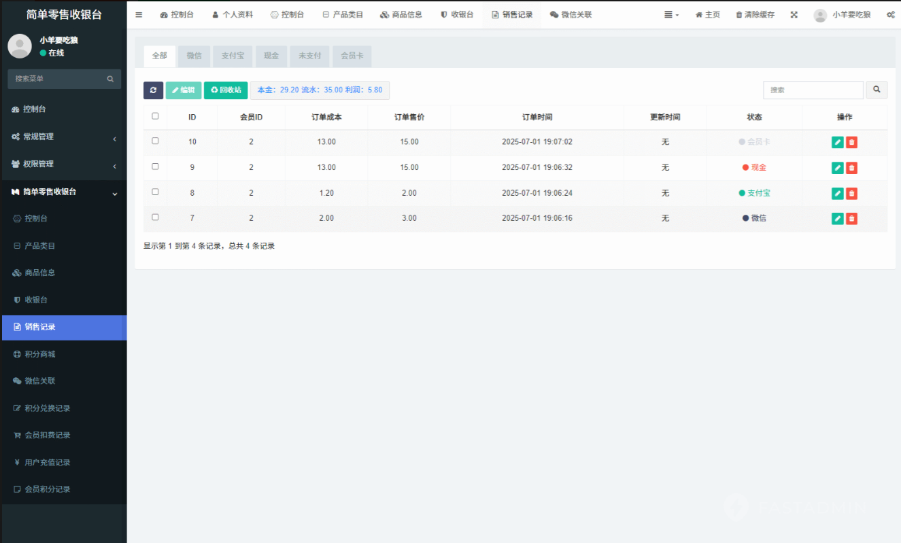Open the settings gears icon at top right
Image resolution: width=901 pixels, height=543 pixels.
pyautogui.click(x=890, y=15)
